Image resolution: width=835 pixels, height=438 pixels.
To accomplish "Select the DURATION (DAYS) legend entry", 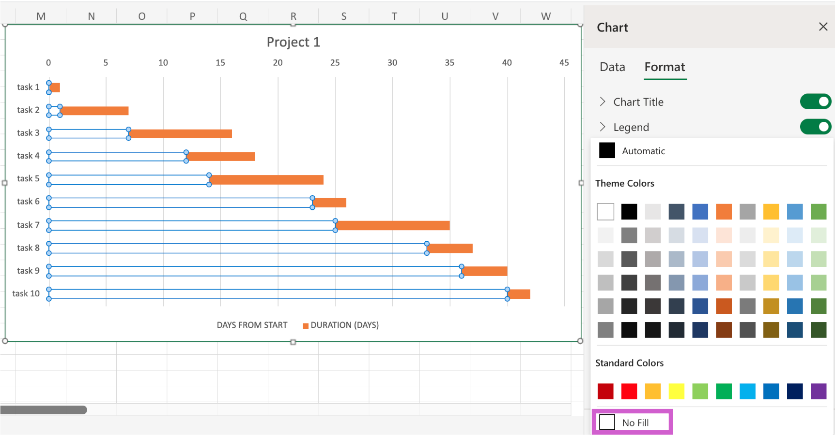I will pyautogui.click(x=344, y=325).
